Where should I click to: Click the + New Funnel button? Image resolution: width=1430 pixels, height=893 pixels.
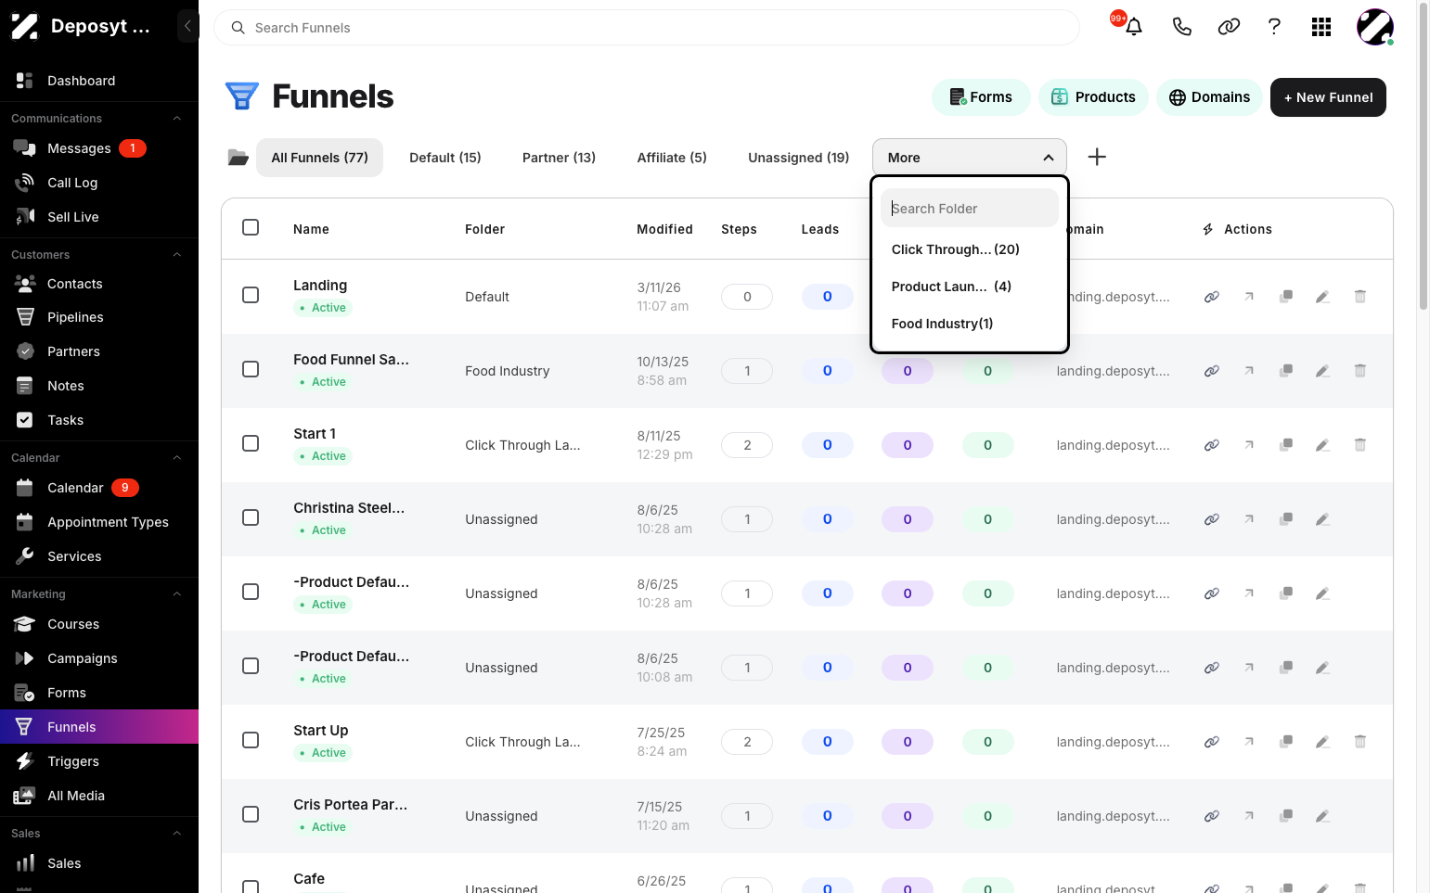(x=1328, y=97)
